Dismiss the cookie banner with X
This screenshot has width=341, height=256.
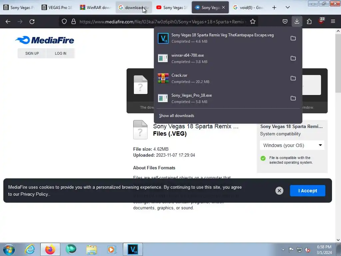[x=279, y=191]
